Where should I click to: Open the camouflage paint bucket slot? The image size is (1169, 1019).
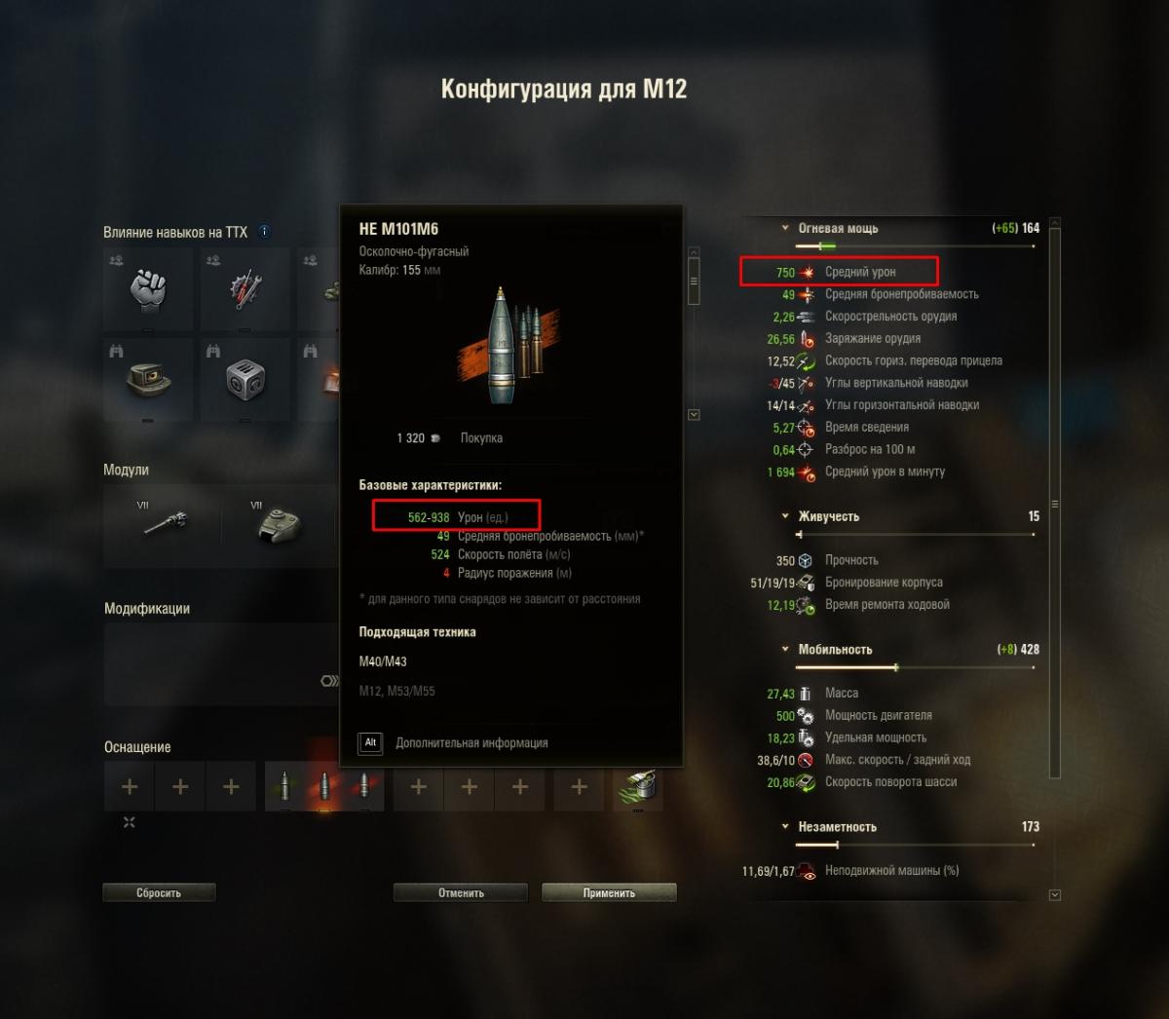point(638,786)
